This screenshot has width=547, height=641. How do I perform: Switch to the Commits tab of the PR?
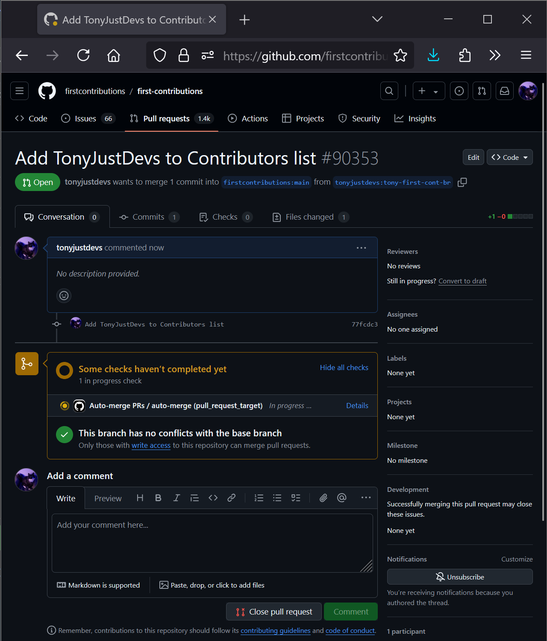coord(149,217)
